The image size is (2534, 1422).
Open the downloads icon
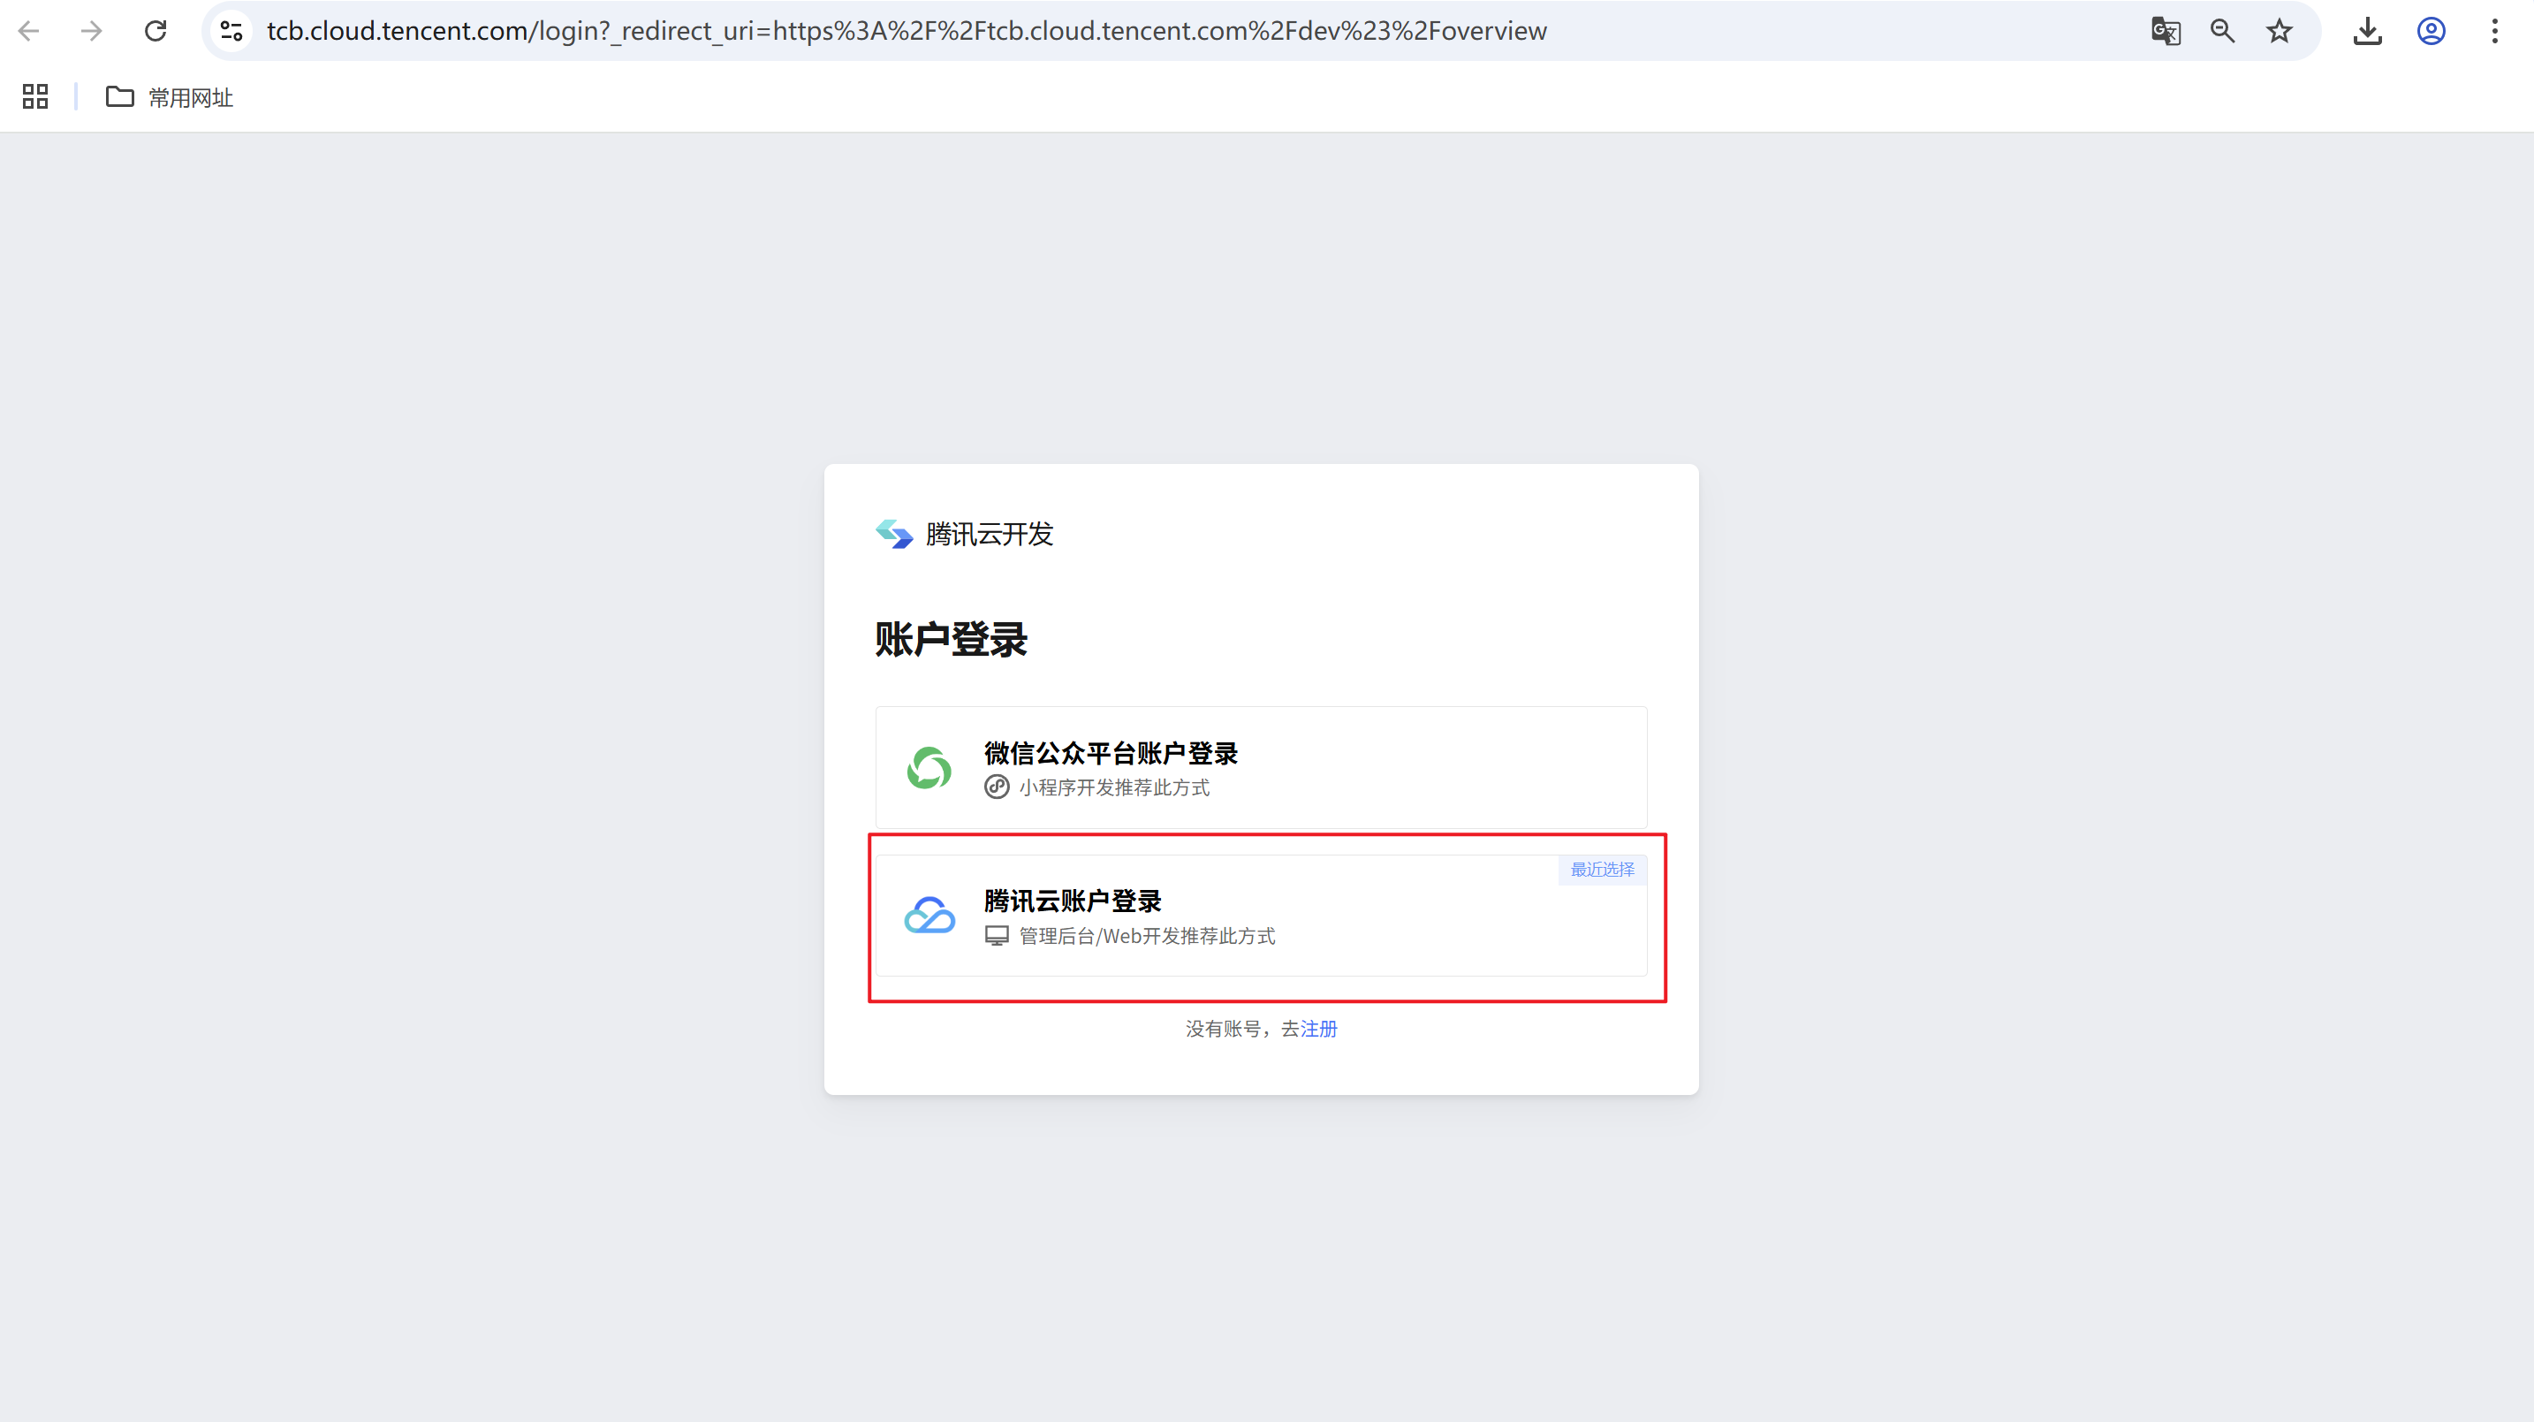click(x=2368, y=31)
